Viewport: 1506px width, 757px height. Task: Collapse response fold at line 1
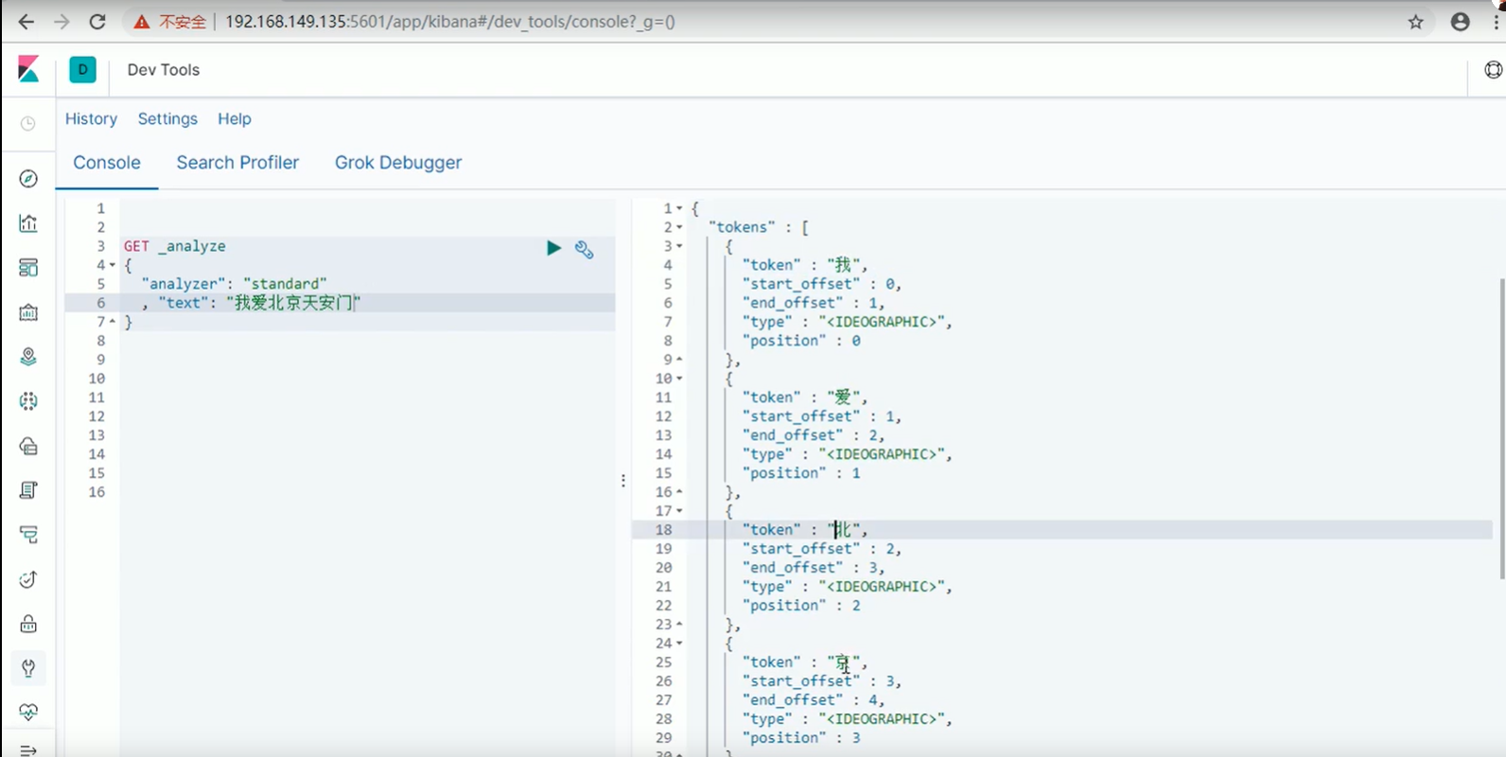point(679,208)
